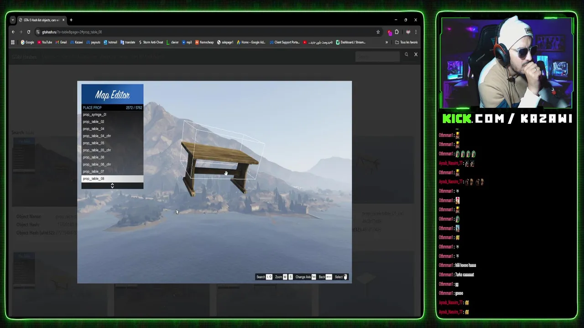Open the apps grid in bookmarks bar
The width and height of the screenshot is (584, 328).
[13, 42]
